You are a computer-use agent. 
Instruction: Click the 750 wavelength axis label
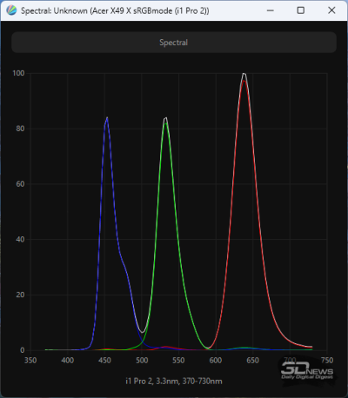tap(327, 361)
